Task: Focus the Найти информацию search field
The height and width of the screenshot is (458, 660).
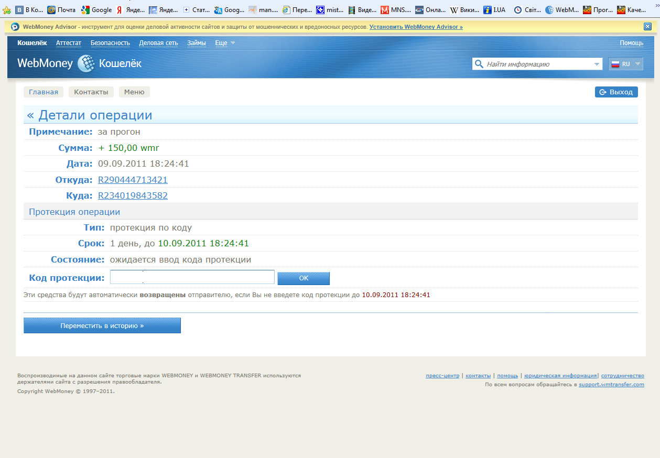Action: 538,64
